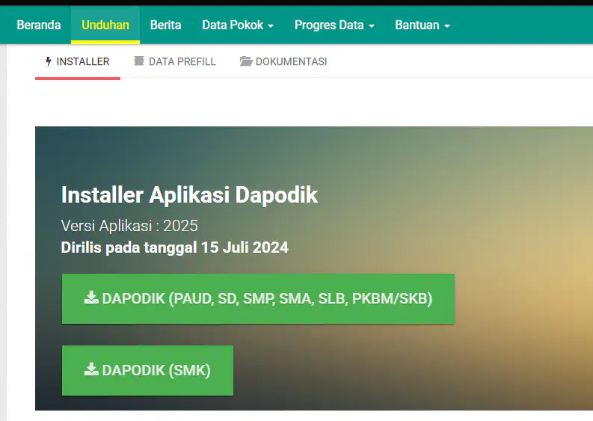The width and height of the screenshot is (593, 421).
Task: Download DAPODIK (PAUD, SD, SMP, SMA, SLB, PKBM/SKB)
Action: tap(258, 299)
